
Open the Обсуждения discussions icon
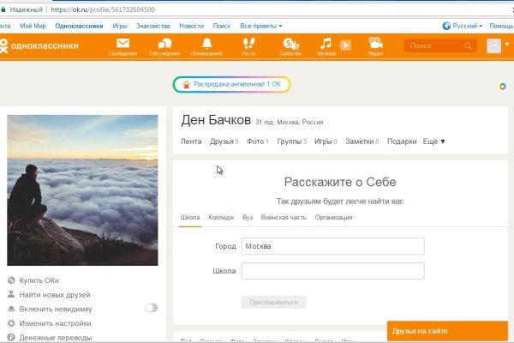pyautogui.click(x=164, y=45)
